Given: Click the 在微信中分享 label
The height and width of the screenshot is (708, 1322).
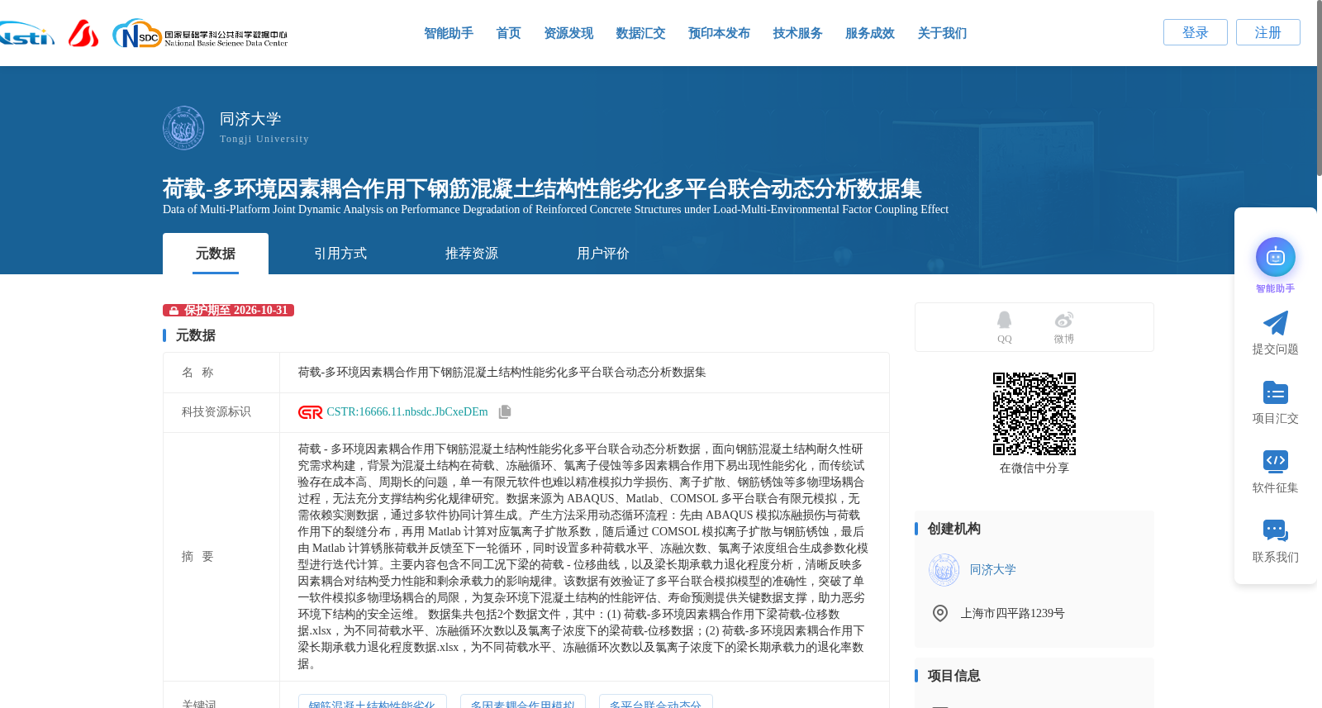Looking at the screenshot, I should tap(1034, 468).
